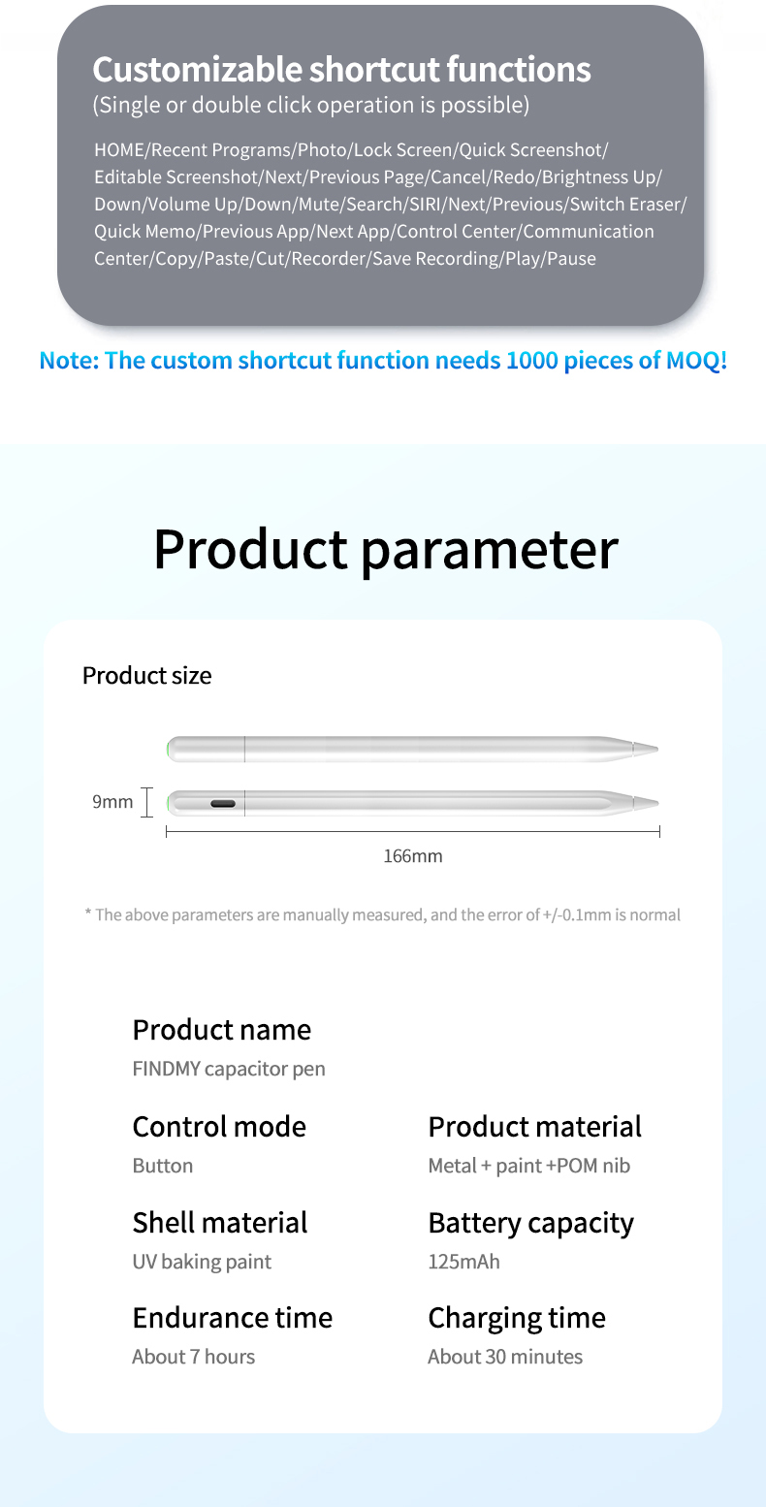
Task: Click the 9mm dimension label
Action: pos(112,802)
